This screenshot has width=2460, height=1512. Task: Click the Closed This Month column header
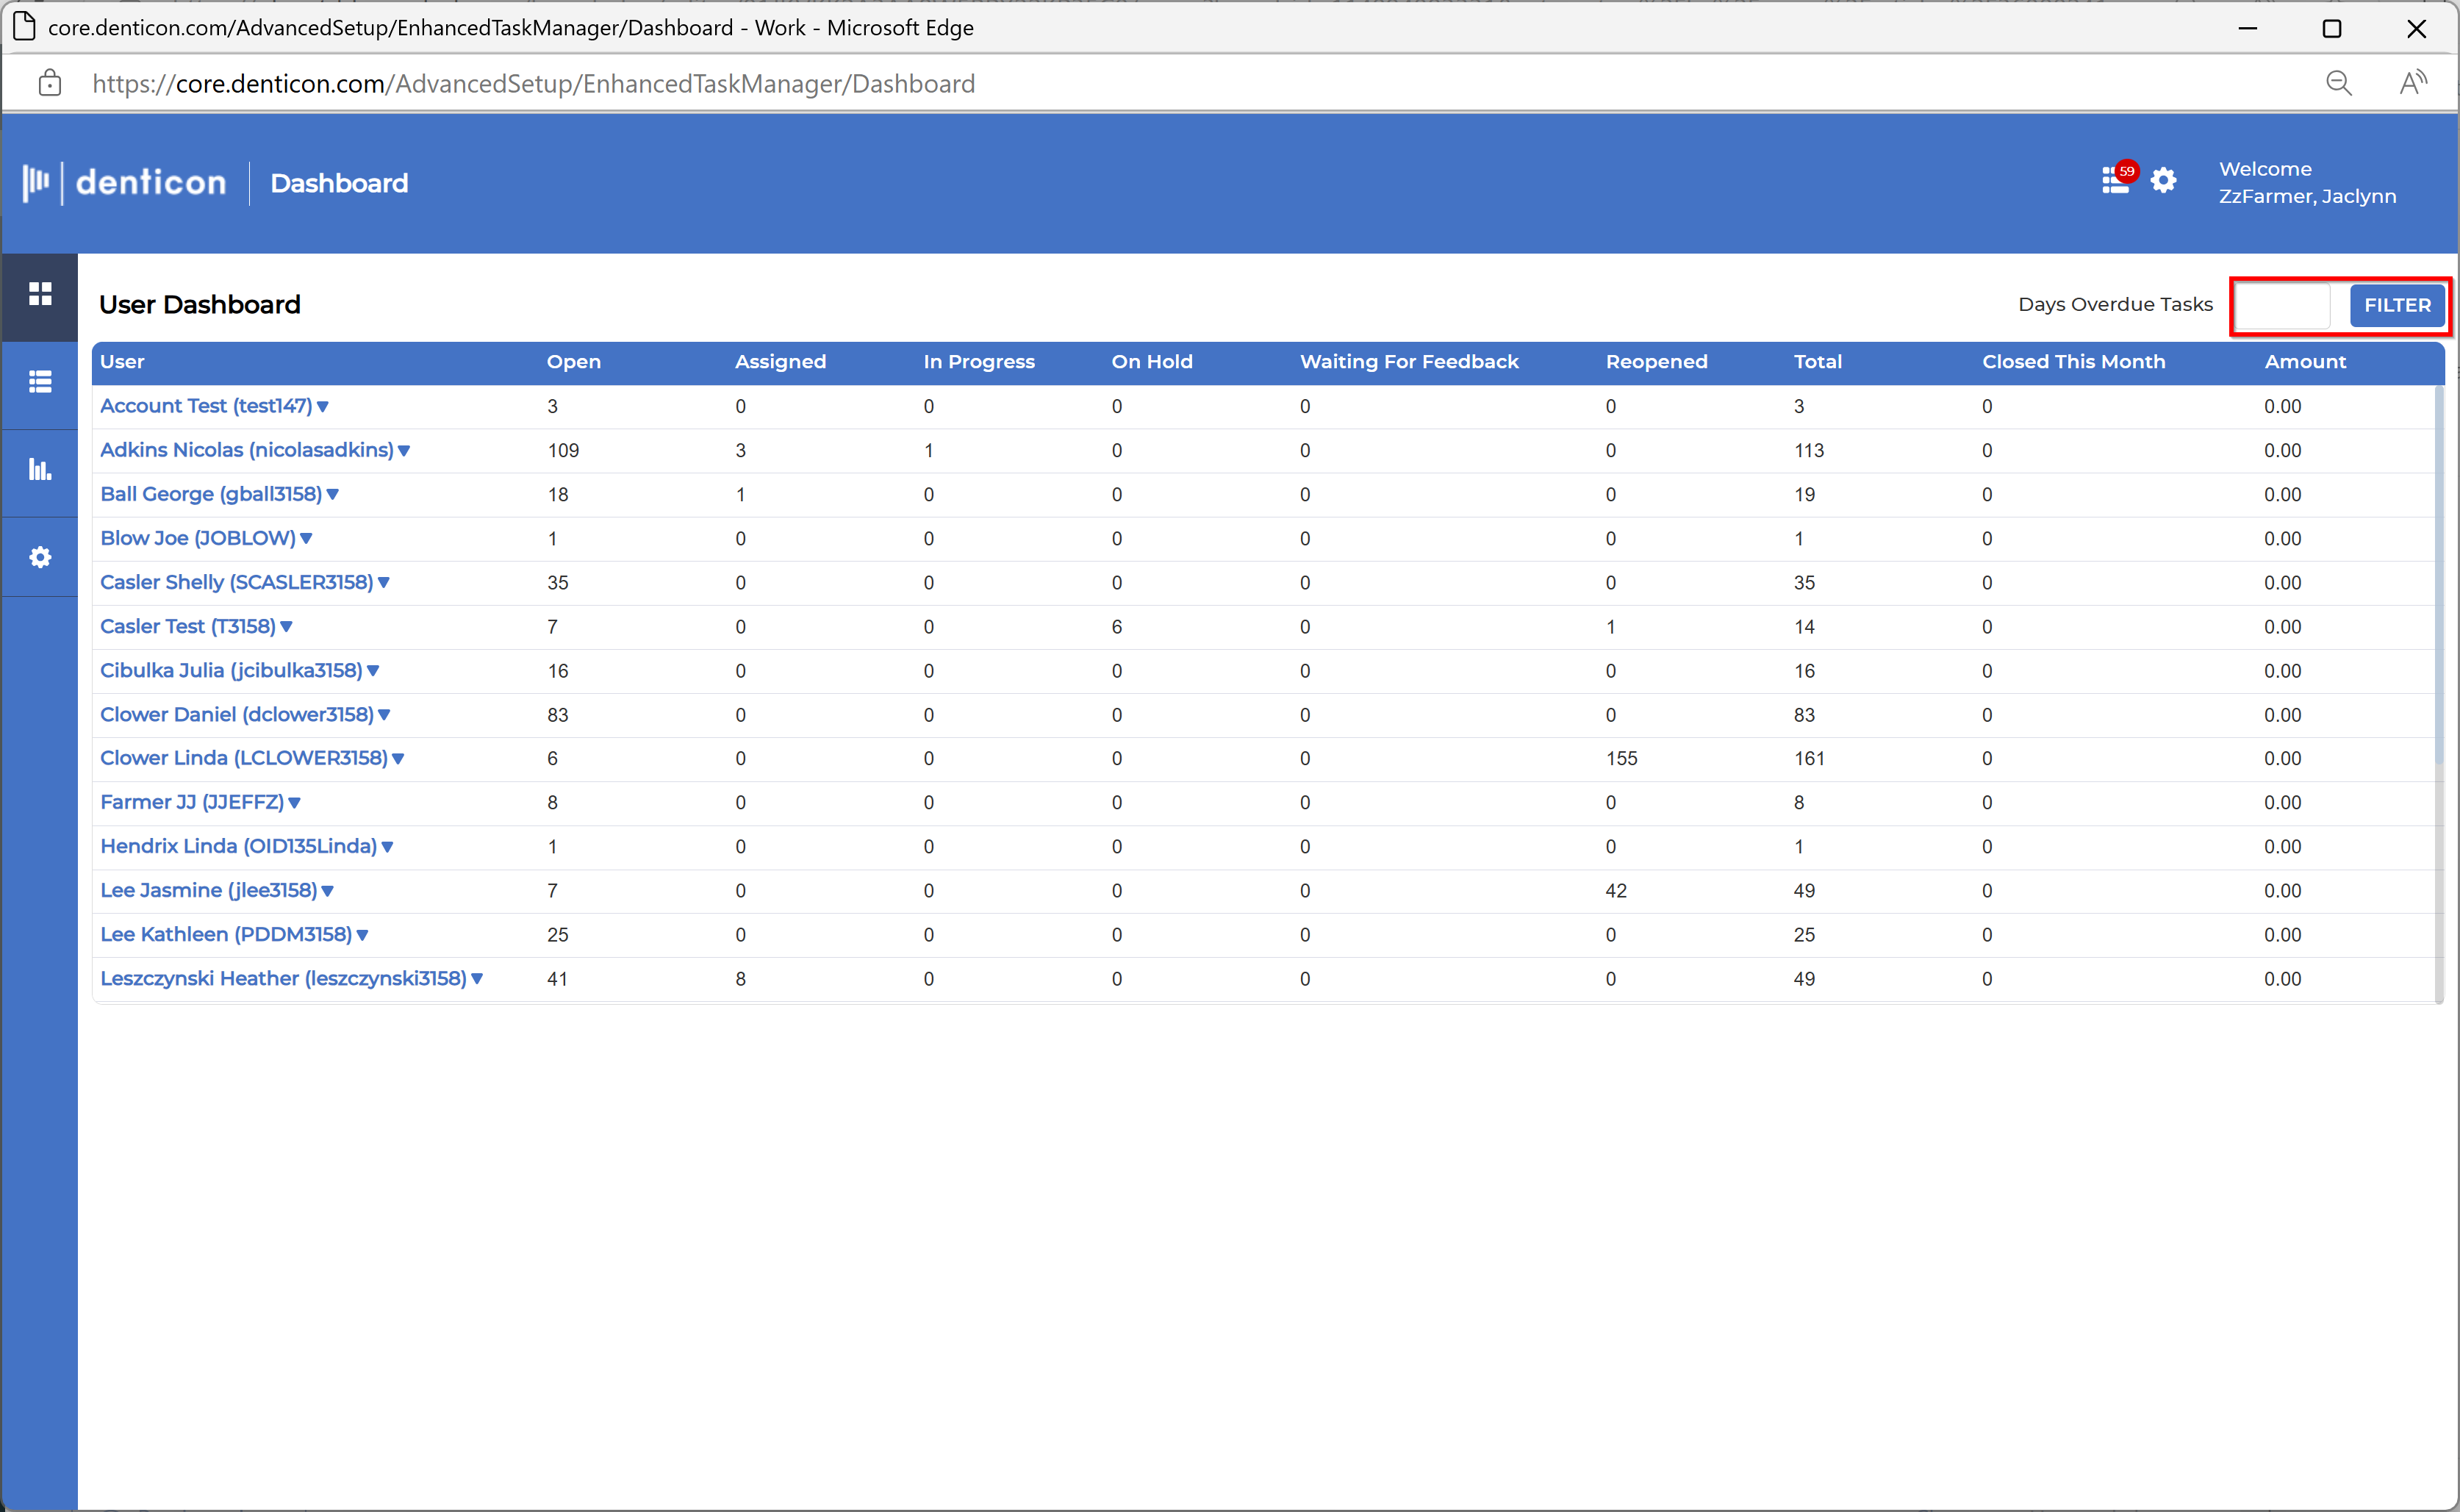[2073, 362]
